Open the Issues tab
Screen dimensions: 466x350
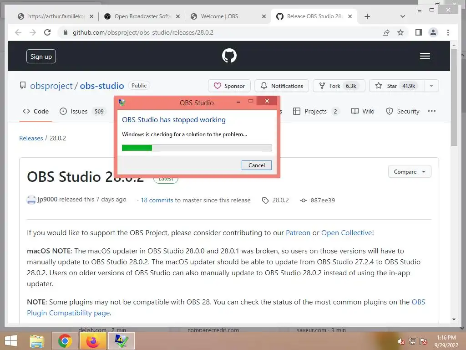pos(82,111)
